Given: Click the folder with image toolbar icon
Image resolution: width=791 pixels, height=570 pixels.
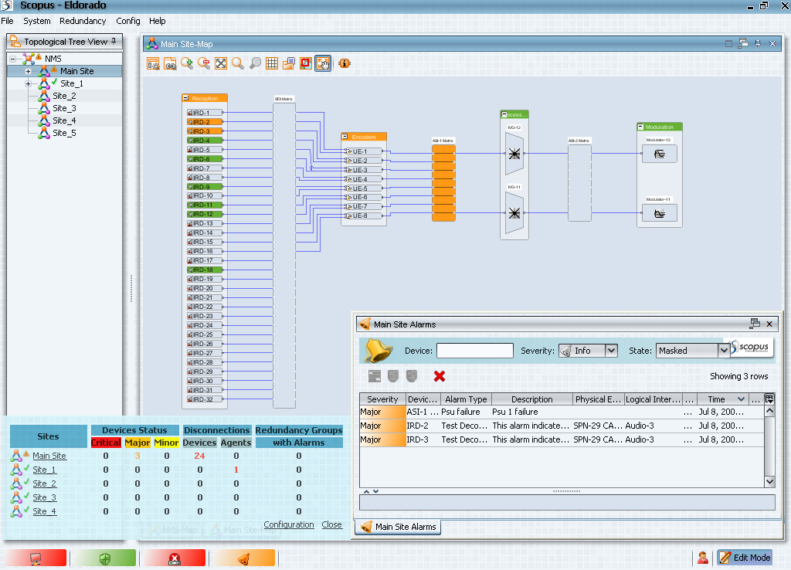Looking at the screenshot, I should coord(289,63).
